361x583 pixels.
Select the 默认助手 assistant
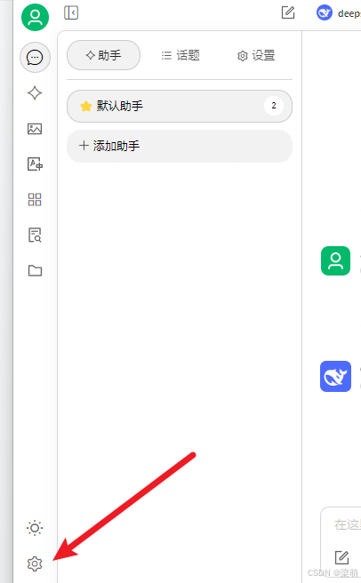(x=180, y=106)
